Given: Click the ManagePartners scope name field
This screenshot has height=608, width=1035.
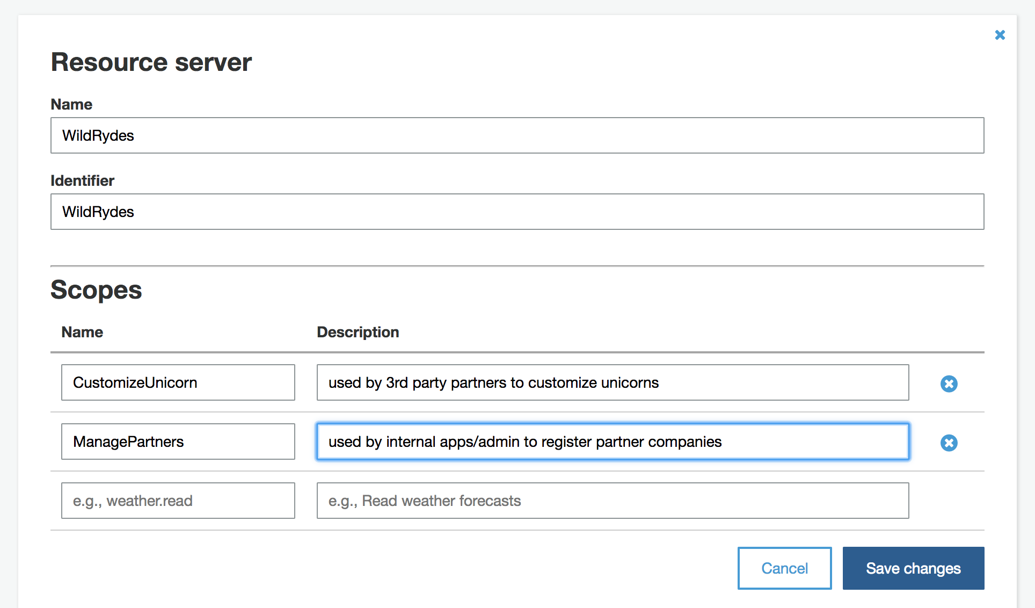Looking at the screenshot, I should pyautogui.click(x=178, y=441).
